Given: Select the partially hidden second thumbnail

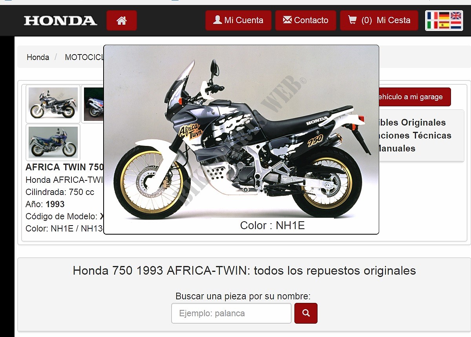Looking at the screenshot, I should coord(93,104).
